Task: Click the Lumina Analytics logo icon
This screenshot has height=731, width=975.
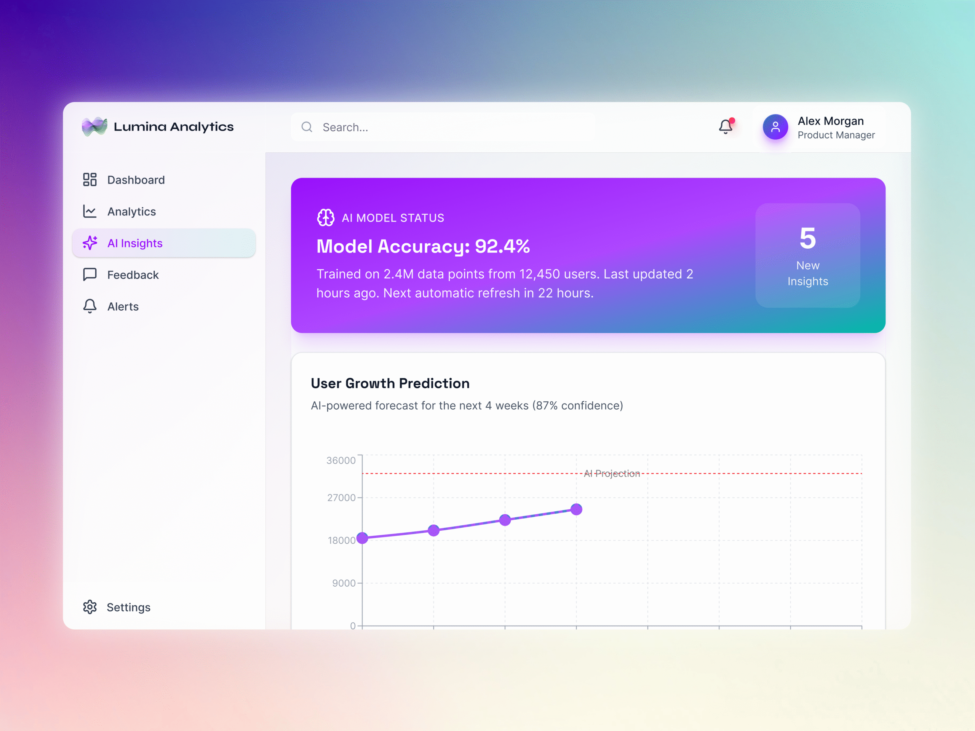Action: (94, 127)
